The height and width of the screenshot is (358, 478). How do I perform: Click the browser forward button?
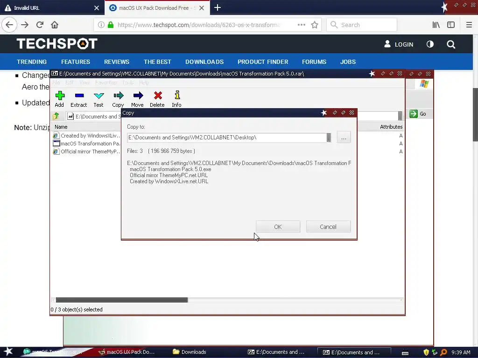(x=25, y=25)
